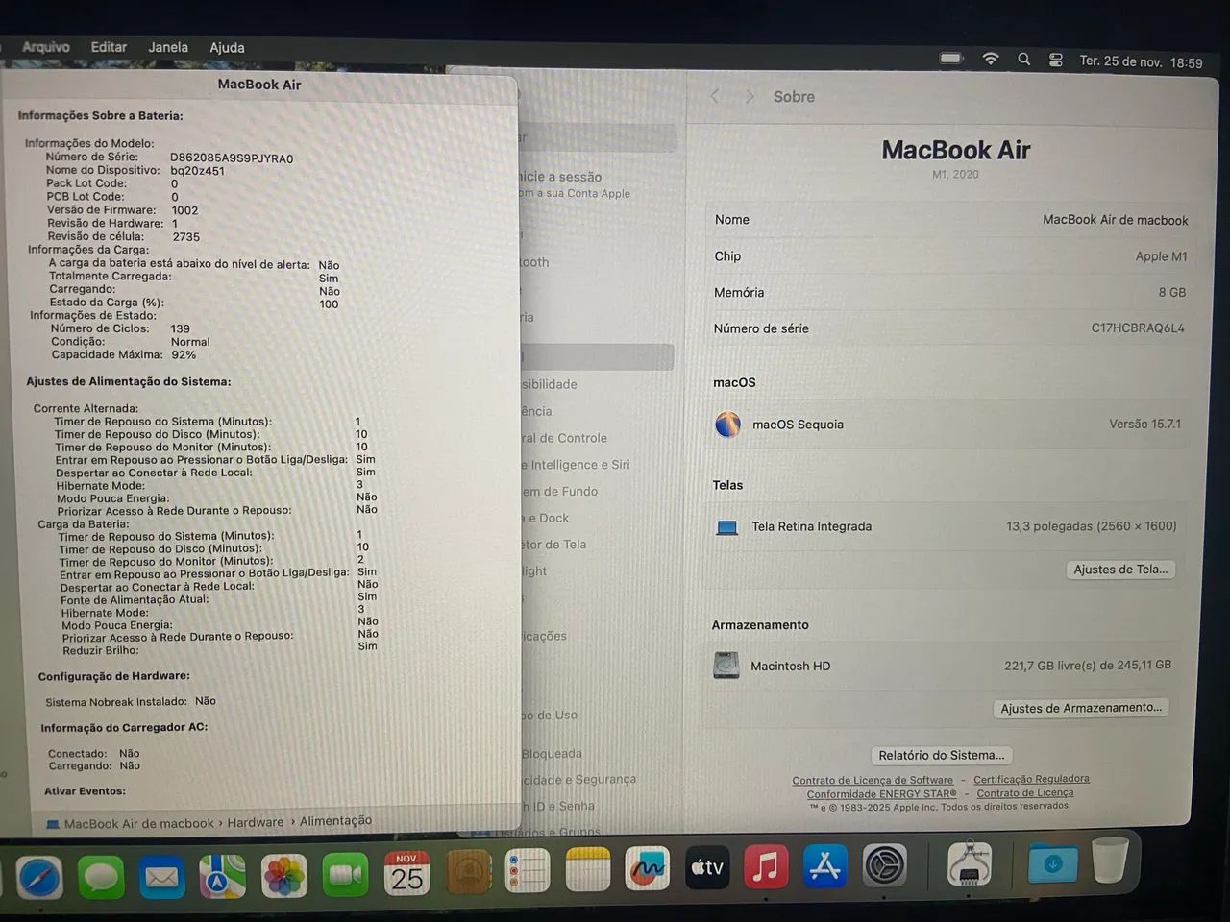The image size is (1230, 922).
Task: Click the Chip value Apple M1
Action: click(x=1161, y=256)
